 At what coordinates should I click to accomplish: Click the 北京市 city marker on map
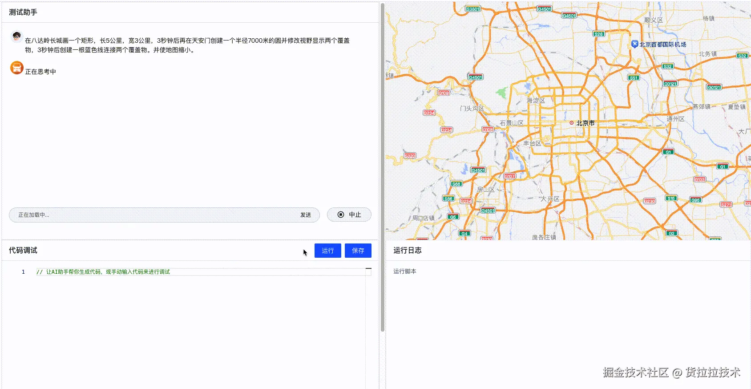(572, 123)
